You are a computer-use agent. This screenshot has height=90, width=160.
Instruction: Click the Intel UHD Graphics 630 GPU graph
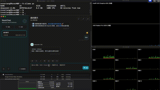tap(126, 13)
